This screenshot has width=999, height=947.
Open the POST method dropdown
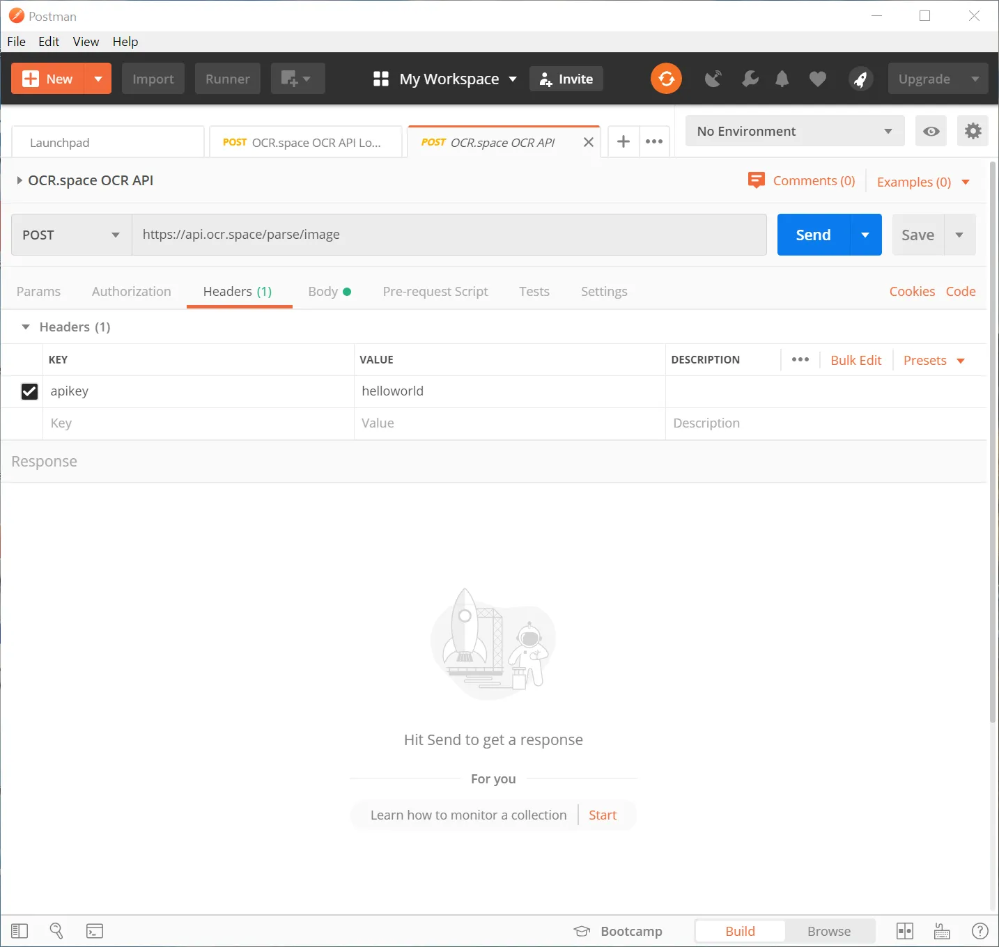pyautogui.click(x=71, y=235)
